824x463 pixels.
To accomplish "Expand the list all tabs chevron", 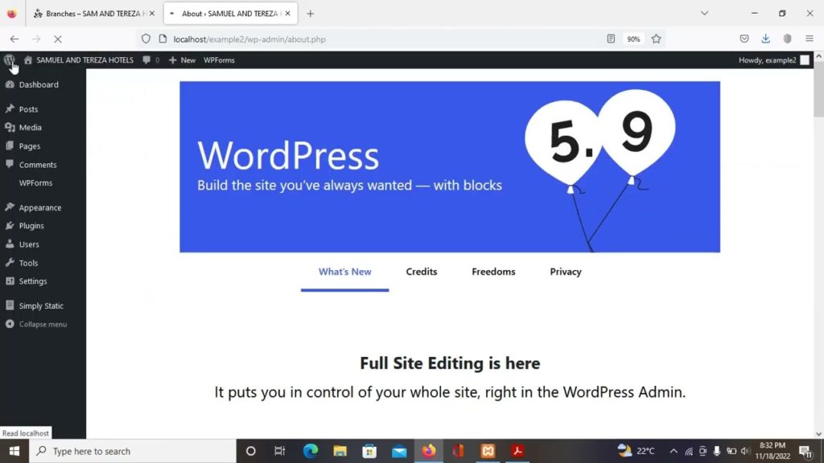I will pos(704,14).
